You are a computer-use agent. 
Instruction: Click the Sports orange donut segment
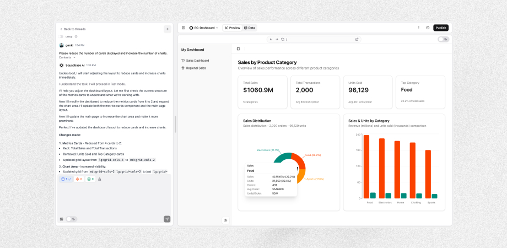click(x=301, y=176)
